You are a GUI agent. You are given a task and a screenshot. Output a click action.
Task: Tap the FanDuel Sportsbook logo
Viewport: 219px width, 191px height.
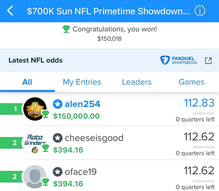click(179, 60)
